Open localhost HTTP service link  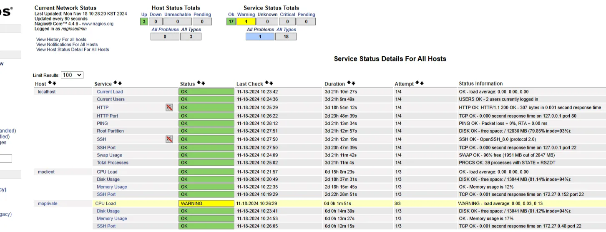coord(103,108)
